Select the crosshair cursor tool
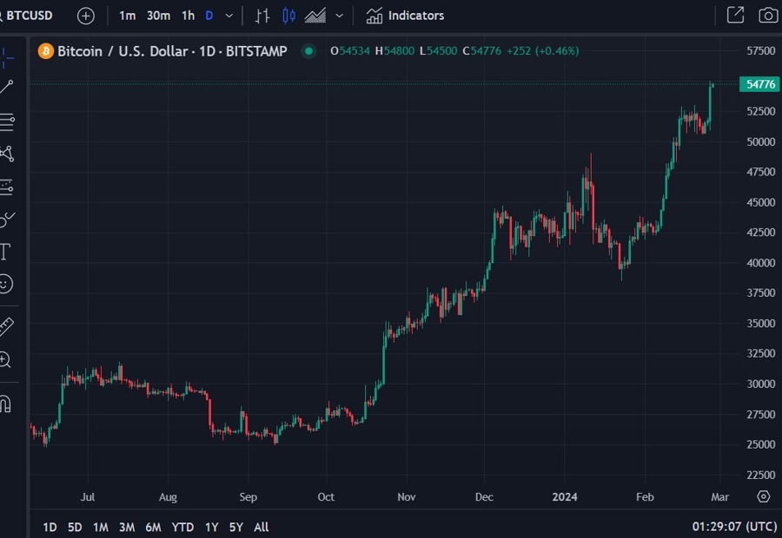The image size is (782, 538). tap(6, 58)
